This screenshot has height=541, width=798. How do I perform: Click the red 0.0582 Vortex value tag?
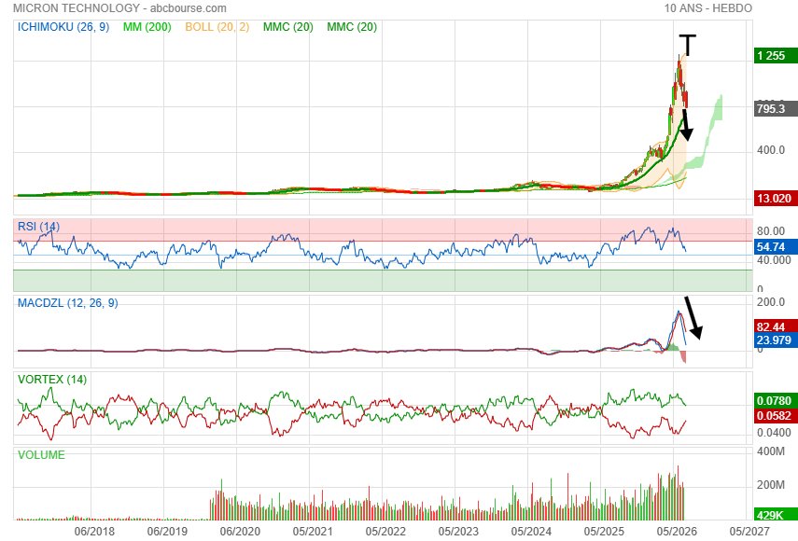[776, 416]
